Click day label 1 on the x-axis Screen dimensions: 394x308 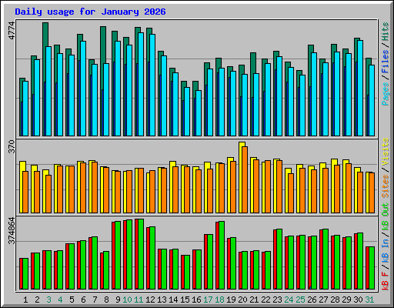click(25, 300)
